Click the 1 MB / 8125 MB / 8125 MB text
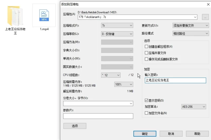The width and height of the screenshot is (211, 140). click(79, 86)
